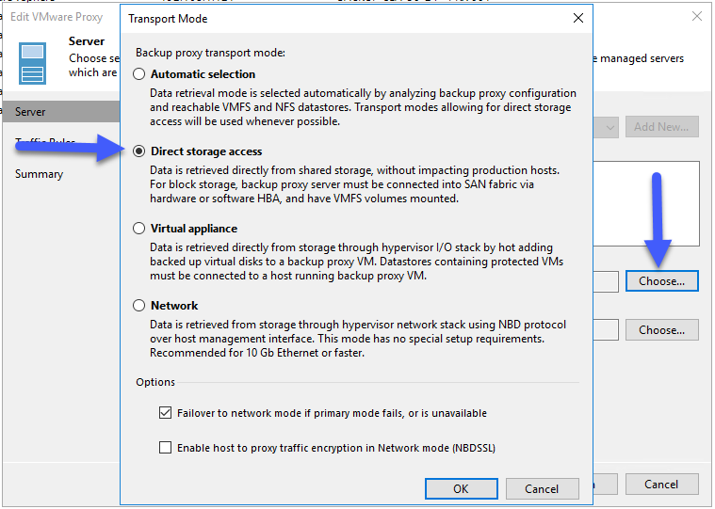Close the Transport Mode dialog window
Image resolution: width=715 pixels, height=509 pixels.
[578, 18]
